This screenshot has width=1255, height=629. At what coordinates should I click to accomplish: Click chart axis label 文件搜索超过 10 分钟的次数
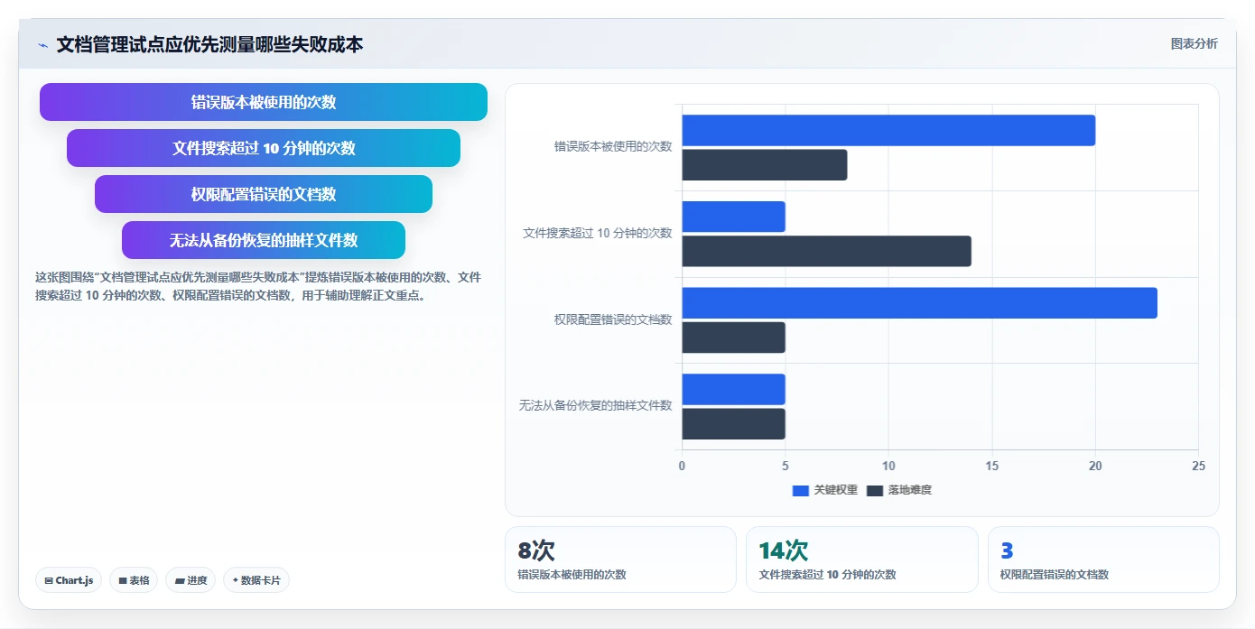click(x=598, y=233)
